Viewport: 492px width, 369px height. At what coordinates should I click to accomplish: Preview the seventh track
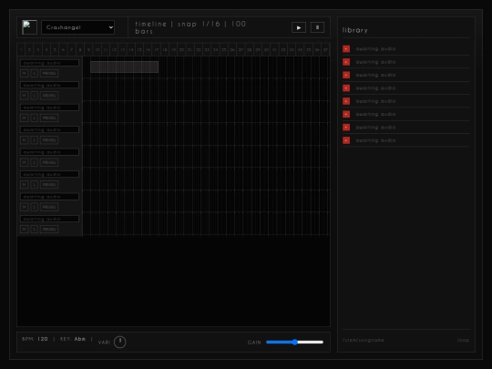[49, 207]
